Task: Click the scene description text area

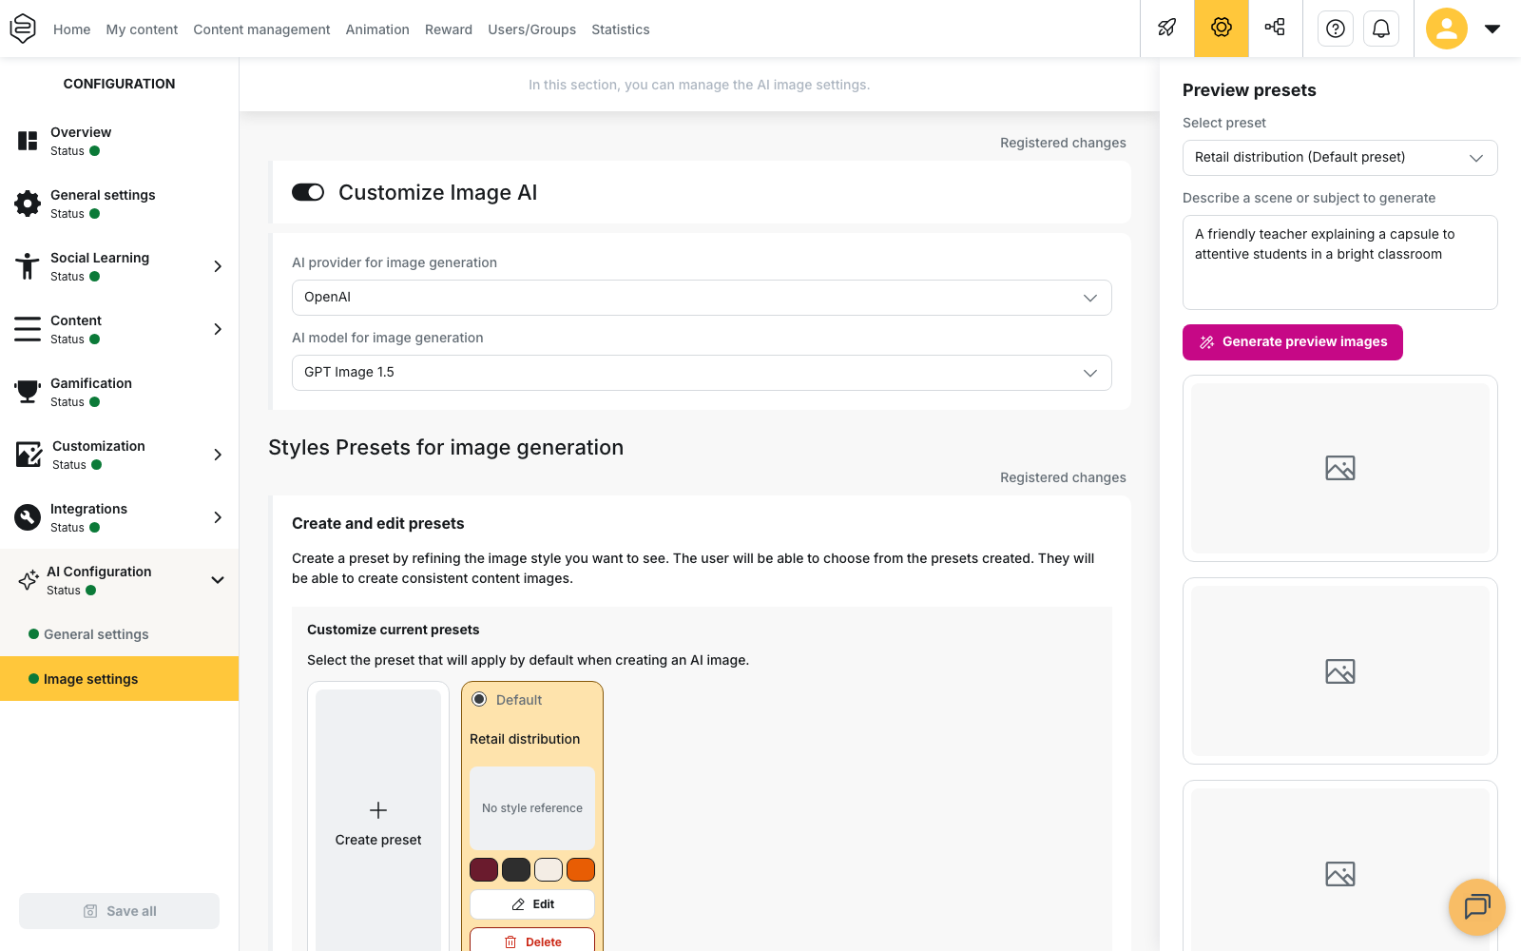Action: 1340,262
